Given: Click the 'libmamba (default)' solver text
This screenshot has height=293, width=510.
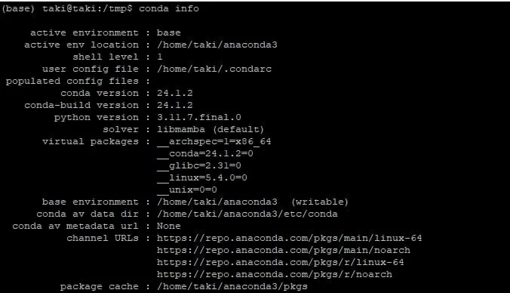Looking at the screenshot, I should (x=210, y=129).
